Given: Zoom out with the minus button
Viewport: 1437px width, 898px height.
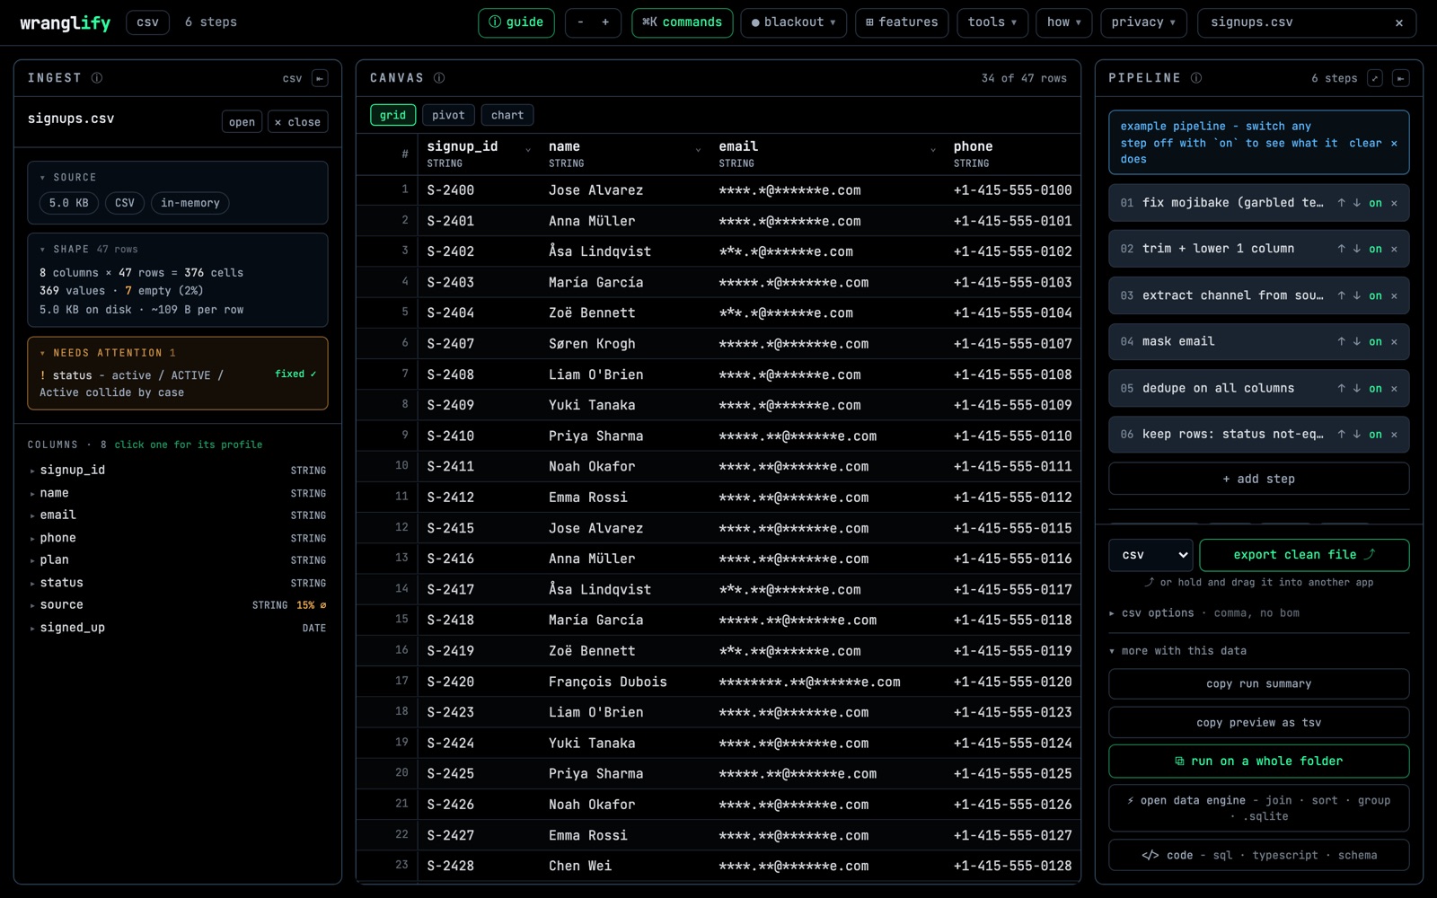Looking at the screenshot, I should (x=580, y=22).
